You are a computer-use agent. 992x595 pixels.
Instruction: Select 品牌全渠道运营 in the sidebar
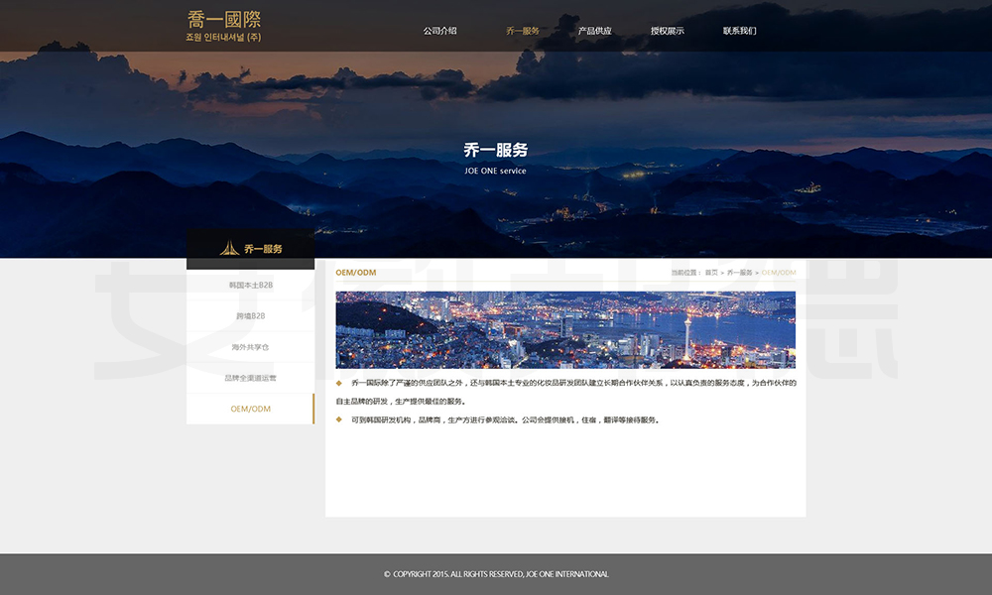click(x=250, y=378)
